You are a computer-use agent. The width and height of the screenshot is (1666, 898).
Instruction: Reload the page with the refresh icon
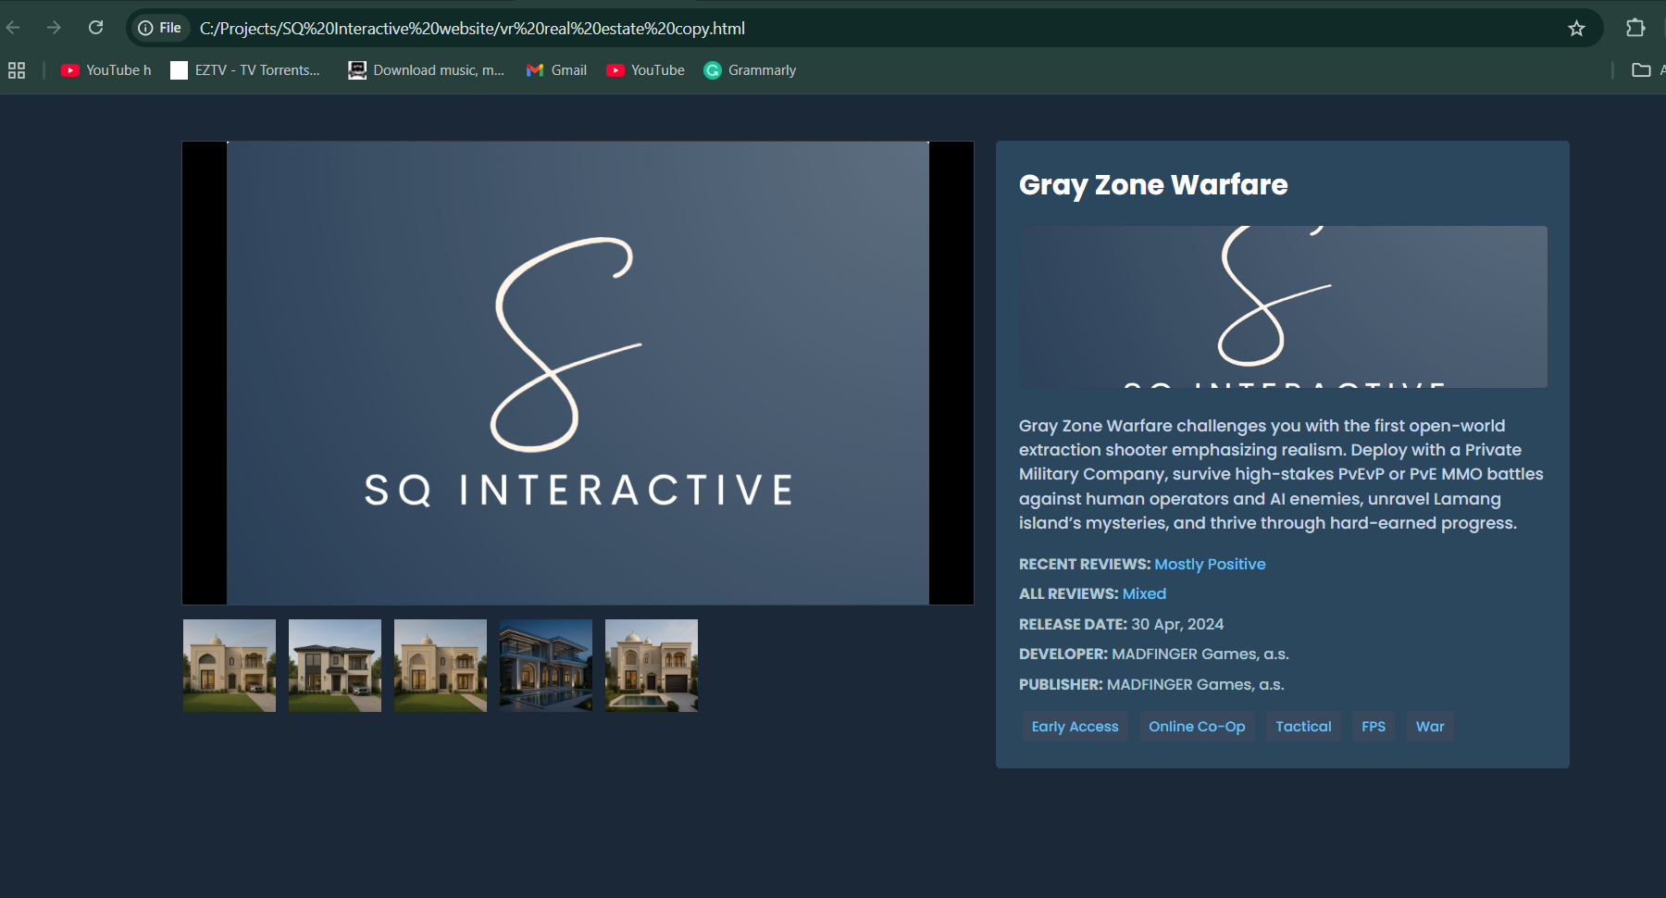95,28
